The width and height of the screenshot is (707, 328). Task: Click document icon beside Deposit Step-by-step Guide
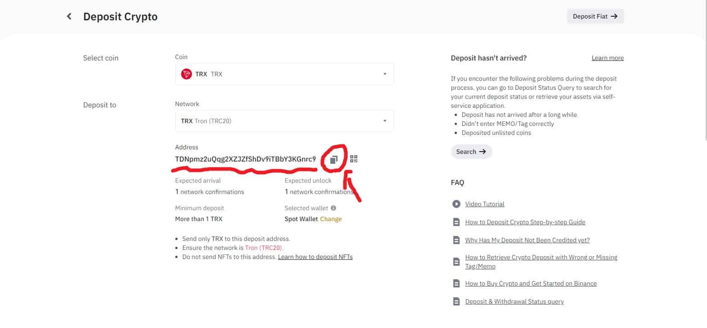pos(456,222)
